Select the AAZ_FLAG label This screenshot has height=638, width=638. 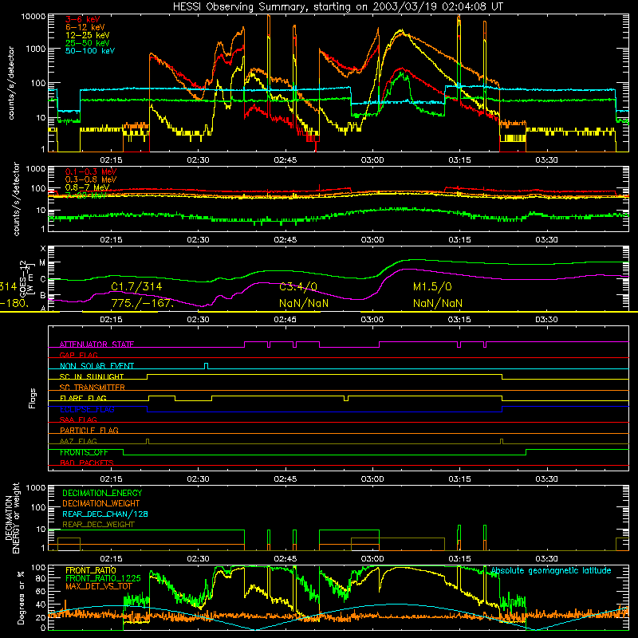78,442
